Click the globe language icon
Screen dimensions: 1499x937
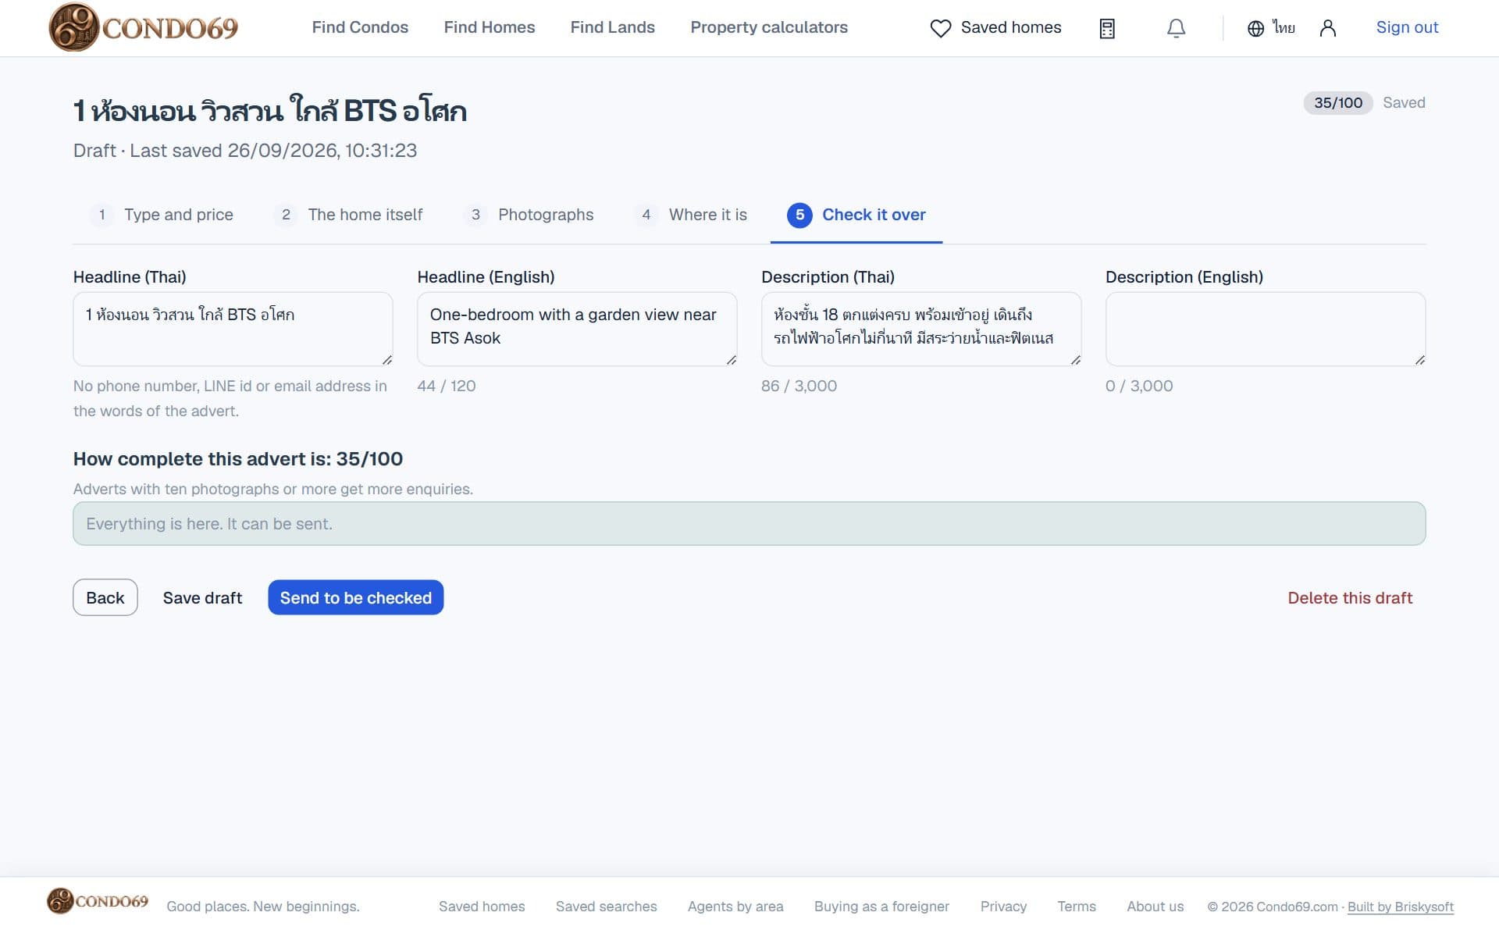(1255, 28)
